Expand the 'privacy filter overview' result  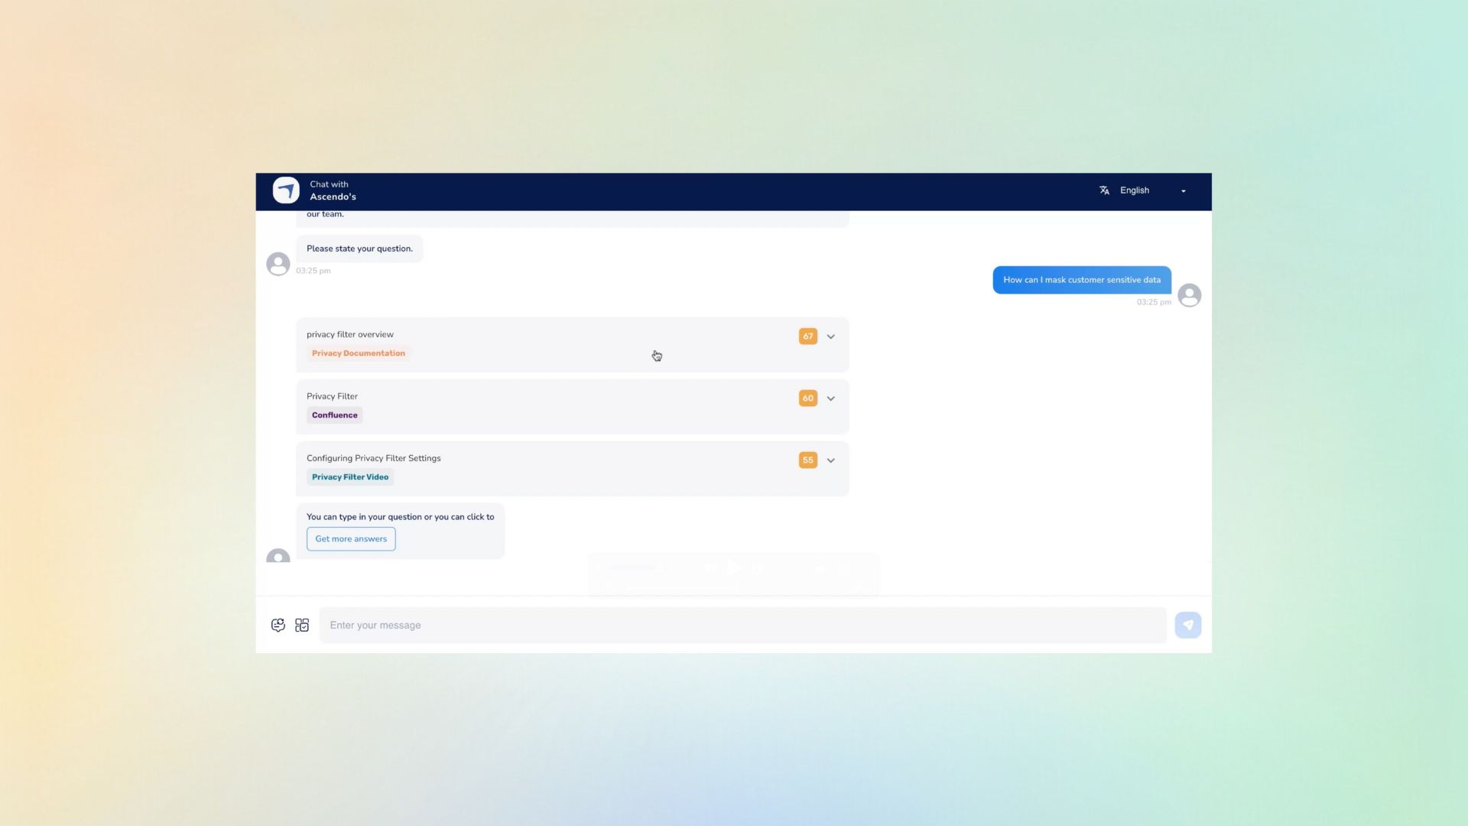[x=831, y=337]
